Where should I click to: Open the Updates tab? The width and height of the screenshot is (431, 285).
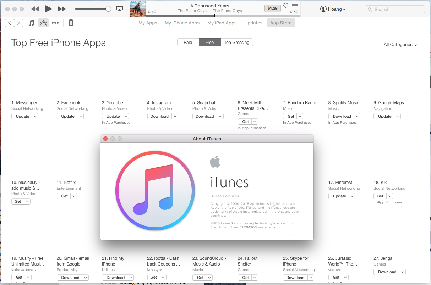click(x=253, y=23)
